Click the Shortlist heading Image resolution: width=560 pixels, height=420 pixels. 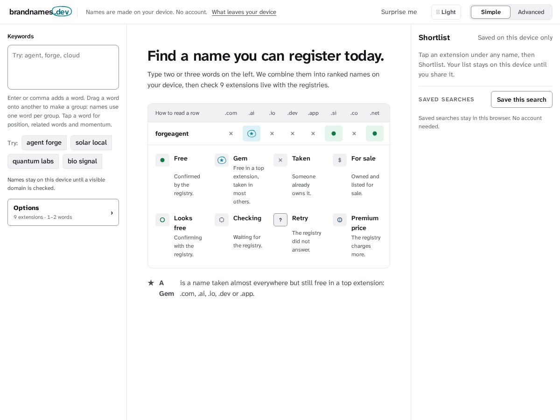coord(434,37)
